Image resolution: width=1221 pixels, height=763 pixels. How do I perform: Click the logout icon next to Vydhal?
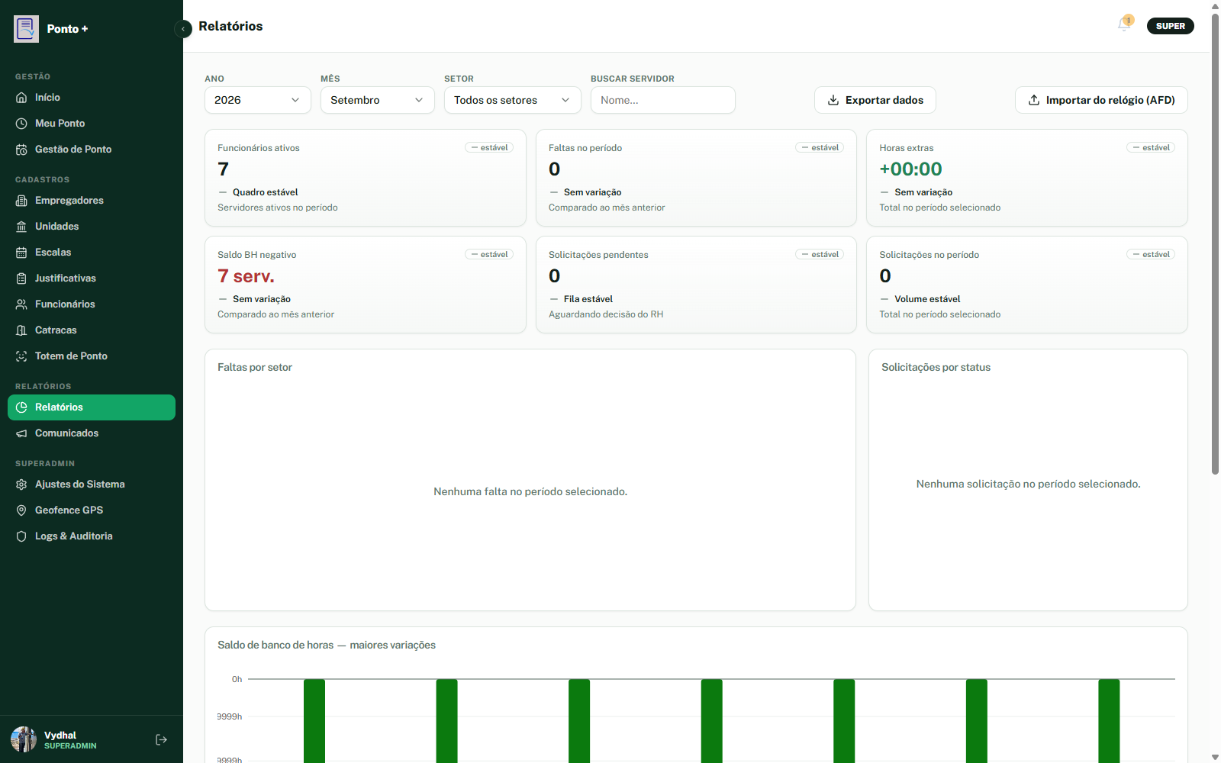[x=161, y=739]
